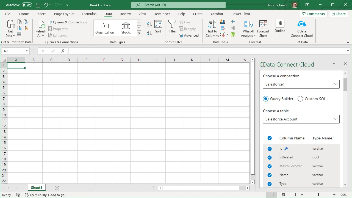The height and width of the screenshot is (198, 352).
Task: Open the Name Box dropdown arrow
Action: 27,51
